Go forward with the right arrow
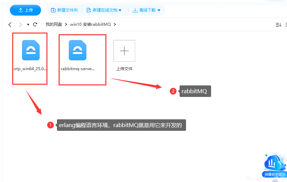The width and height of the screenshot is (287, 182). [x=20, y=24]
